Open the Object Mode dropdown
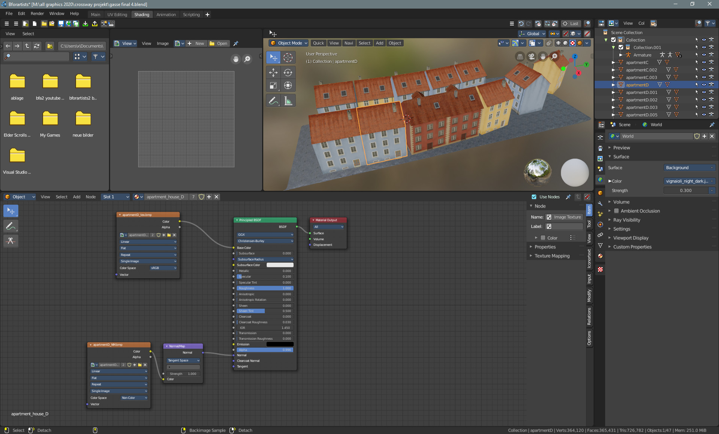 288,43
